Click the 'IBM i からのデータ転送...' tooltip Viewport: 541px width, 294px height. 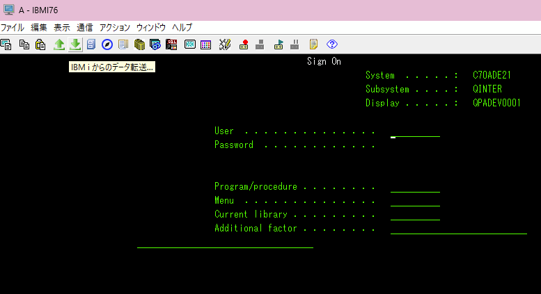[x=112, y=67]
